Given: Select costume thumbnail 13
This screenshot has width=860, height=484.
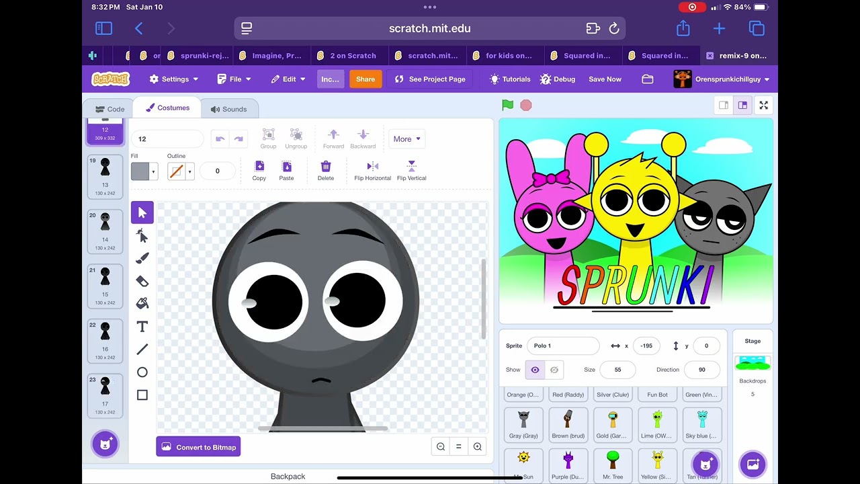Looking at the screenshot, I should click(x=105, y=176).
